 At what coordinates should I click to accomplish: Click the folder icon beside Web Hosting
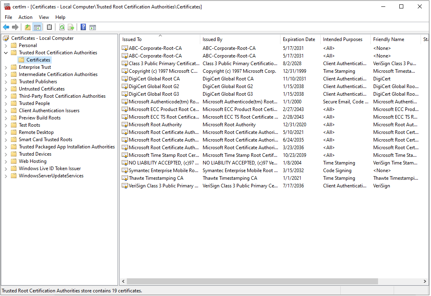14,161
